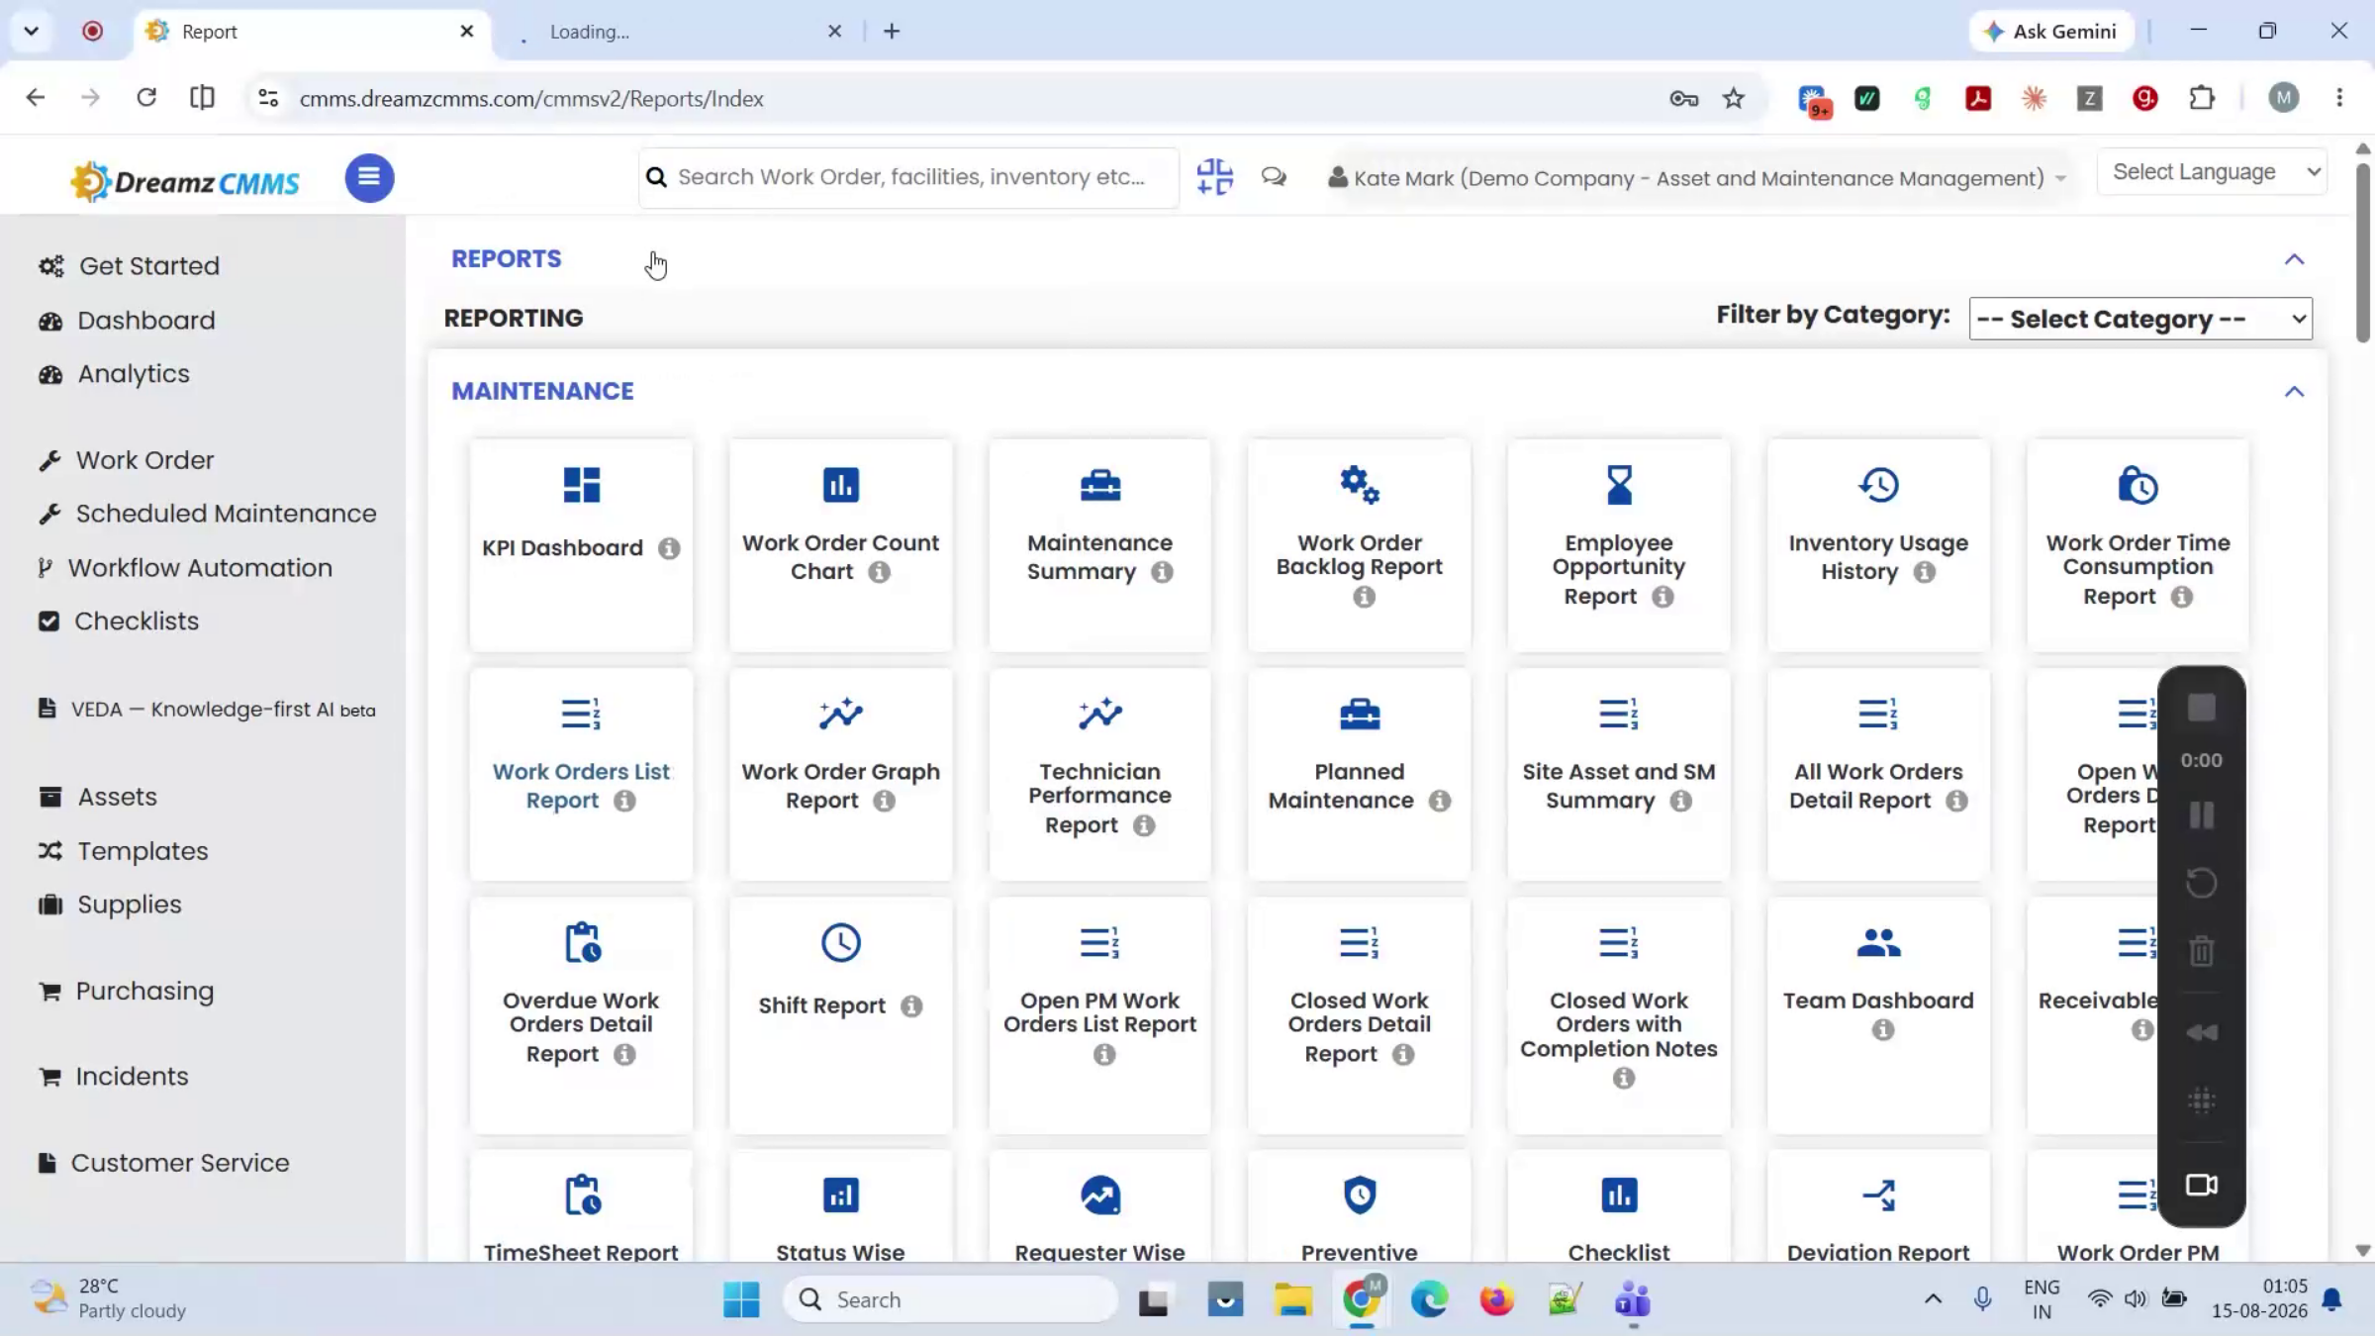2375x1336 pixels.
Task: Click the quick-add grid icon beside search
Action: [x=1214, y=177]
